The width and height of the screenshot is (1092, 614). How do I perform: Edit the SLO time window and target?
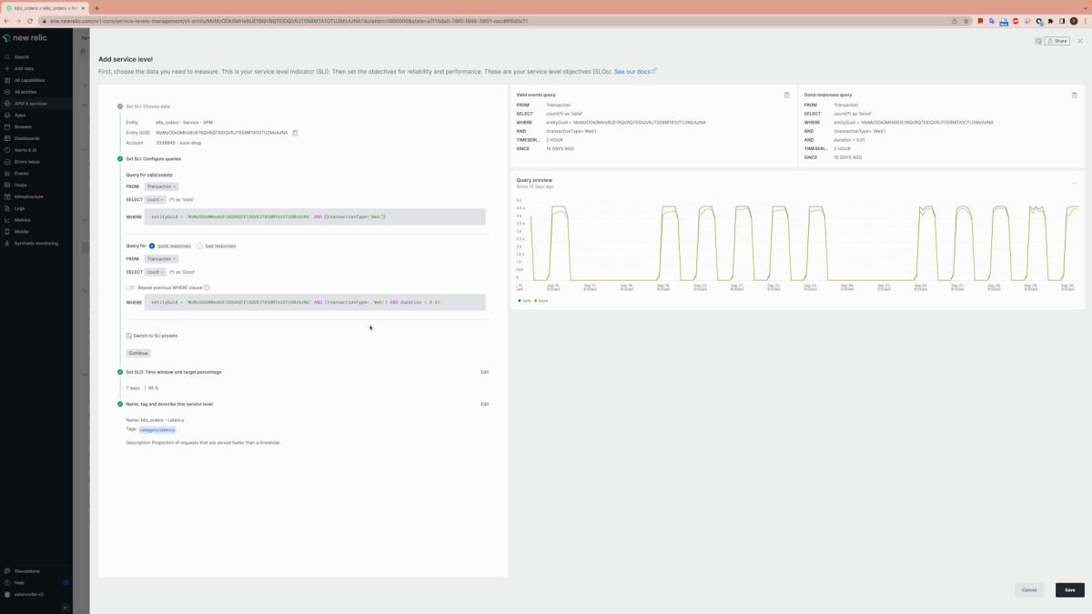click(484, 372)
